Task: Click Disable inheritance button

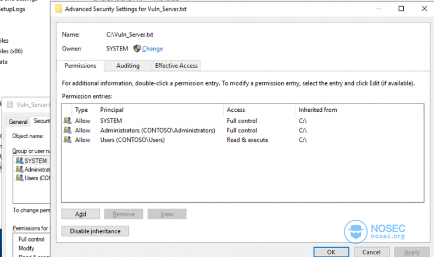Action: point(95,231)
